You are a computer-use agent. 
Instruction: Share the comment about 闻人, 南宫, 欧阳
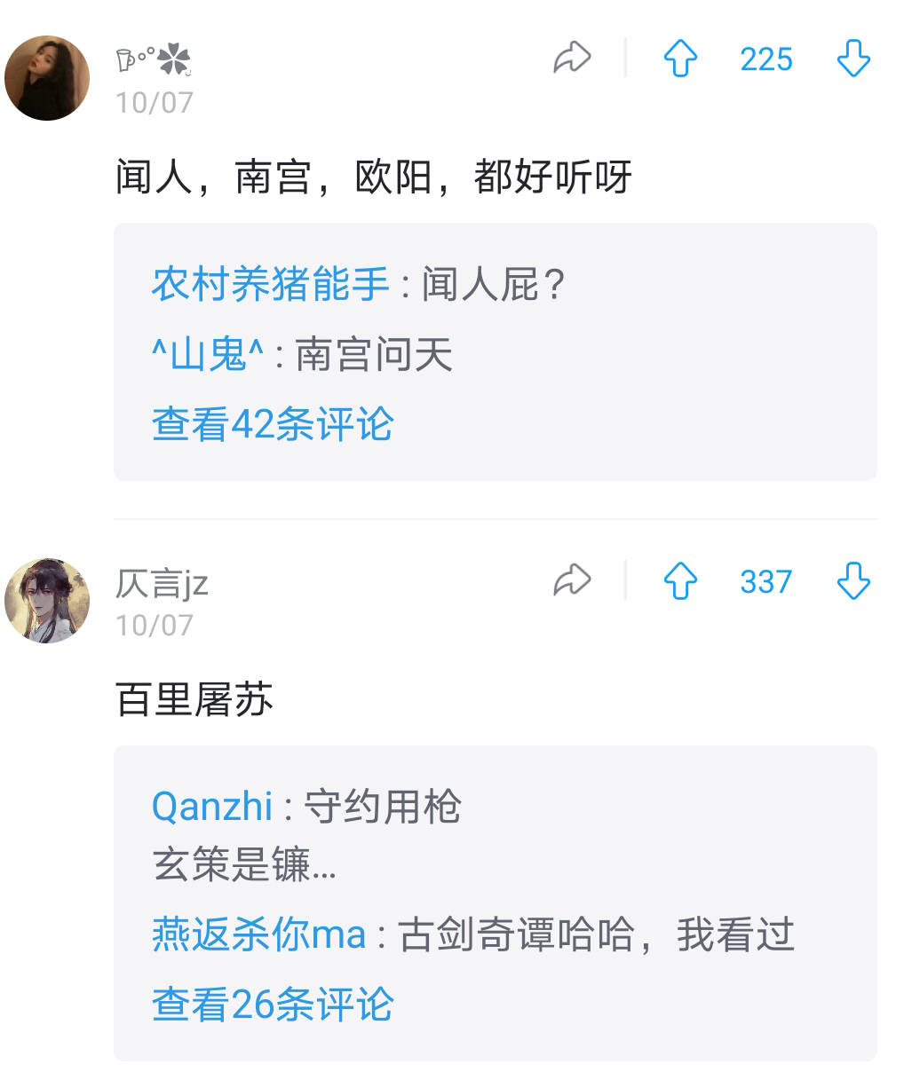coord(572,59)
